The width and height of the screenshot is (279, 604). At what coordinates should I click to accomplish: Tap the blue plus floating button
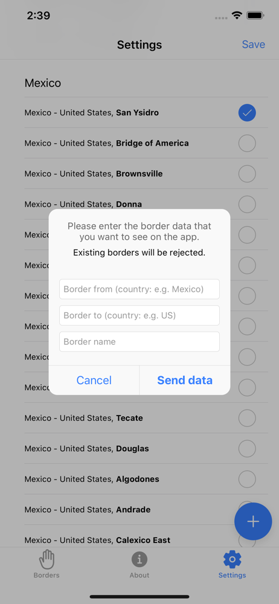[253, 521]
